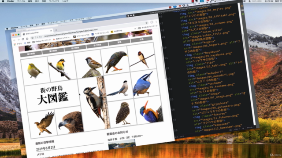Open the ヘルプ menu in the Finder menu bar

[65, 1]
